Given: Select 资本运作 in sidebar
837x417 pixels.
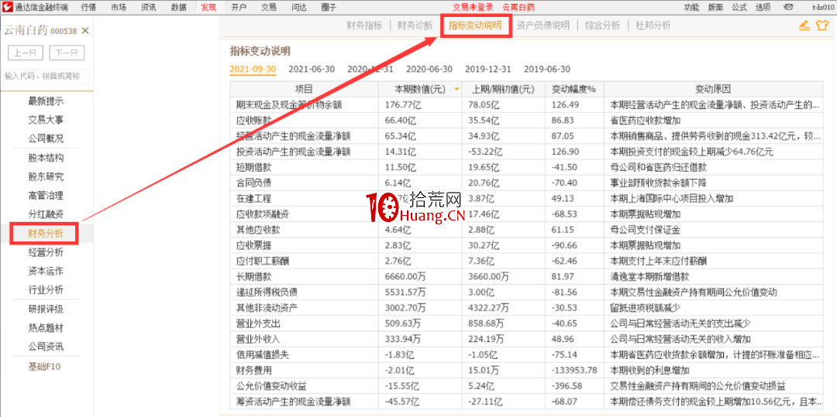Looking at the screenshot, I should pos(46,271).
